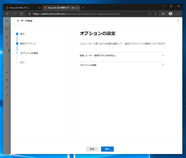
Task: Close the Microsoft Office ホーム tab
Action: coord(40,8)
